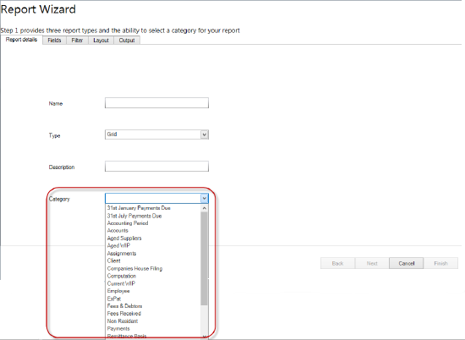Collapse the Category dropdown arrow
Viewport: 465px width, 340px height.
(x=205, y=198)
